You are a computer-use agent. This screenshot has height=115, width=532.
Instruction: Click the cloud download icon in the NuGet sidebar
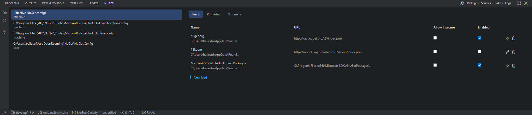(x=4, y=12)
